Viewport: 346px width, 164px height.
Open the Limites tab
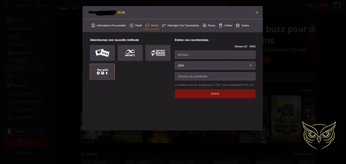(x=225, y=26)
